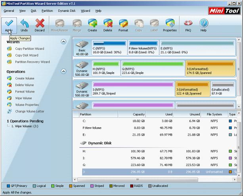
Task: Open Properties from the toolbar
Action: [170, 23]
